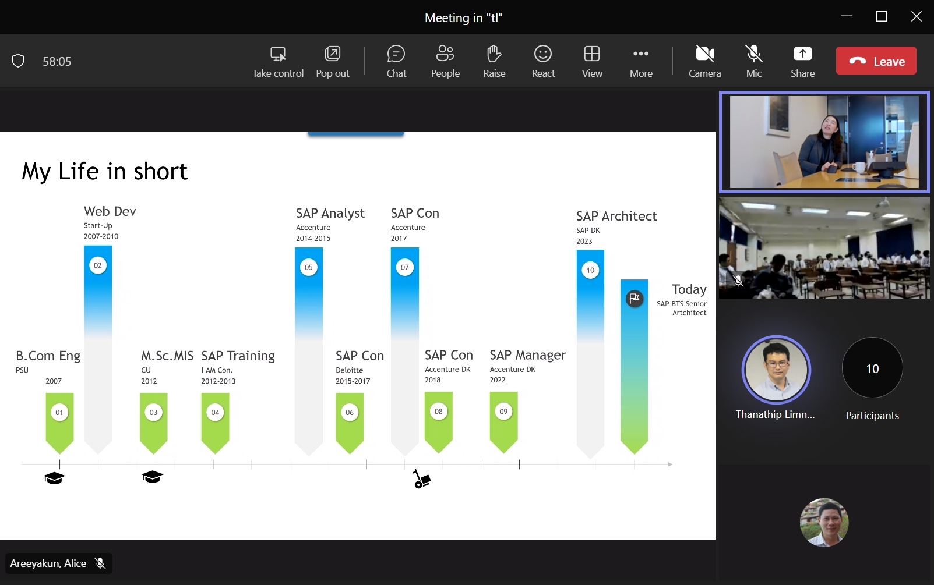Select the classroom video tile
This screenshot has width=934, height=585.
point(824,248)
